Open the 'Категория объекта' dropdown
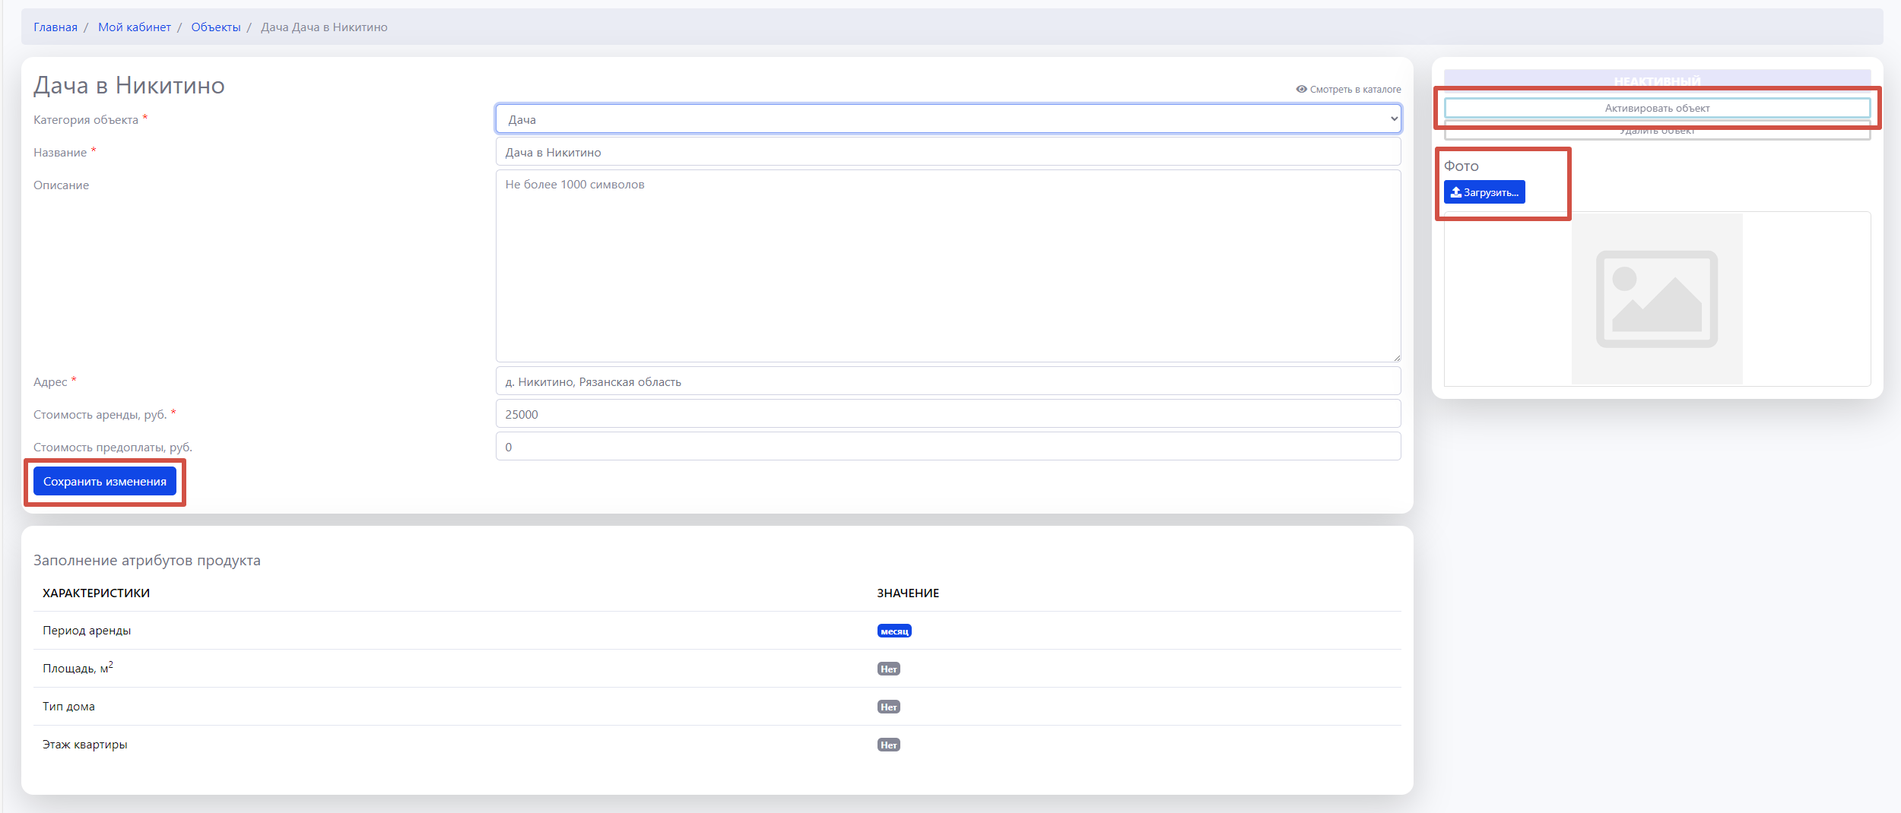 [x=947, y=119]
